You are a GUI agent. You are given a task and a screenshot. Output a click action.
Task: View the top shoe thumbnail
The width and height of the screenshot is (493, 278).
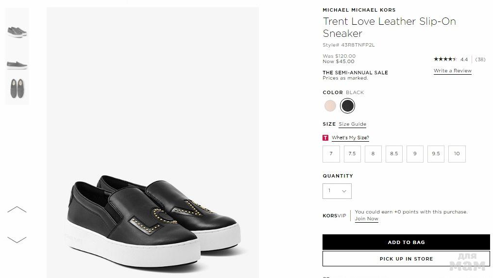pyautogui.click(x=17, y=32)
